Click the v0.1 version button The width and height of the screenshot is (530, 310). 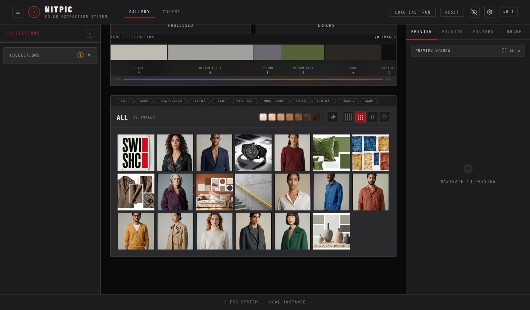coord(508,12)
